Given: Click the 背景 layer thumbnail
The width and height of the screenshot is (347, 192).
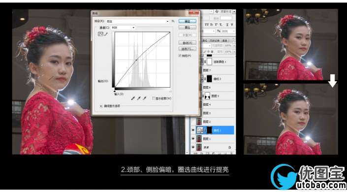Looking at the screenshot, I should [199, 147].
